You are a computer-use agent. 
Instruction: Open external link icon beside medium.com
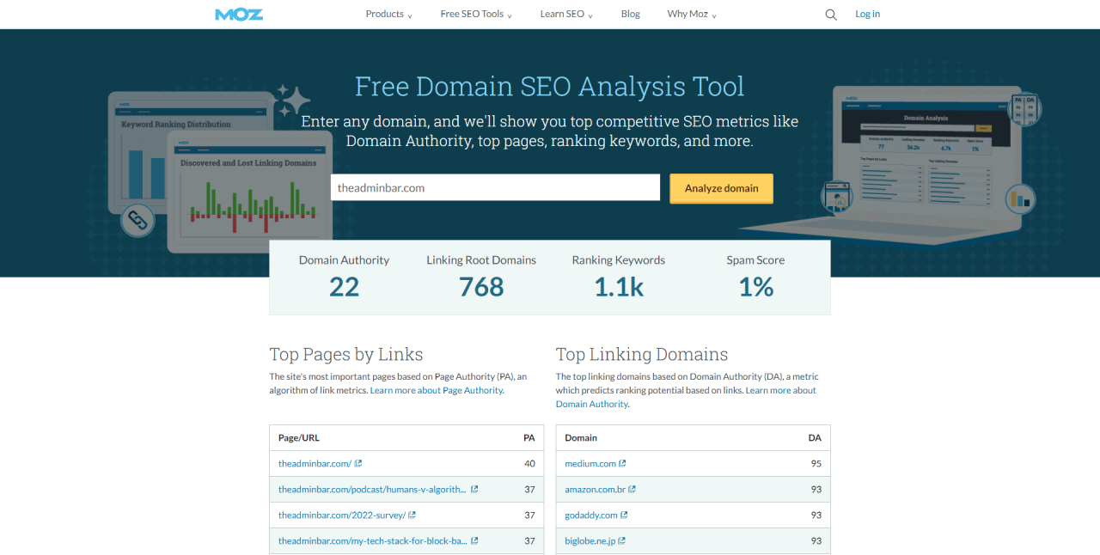point(623,463)
